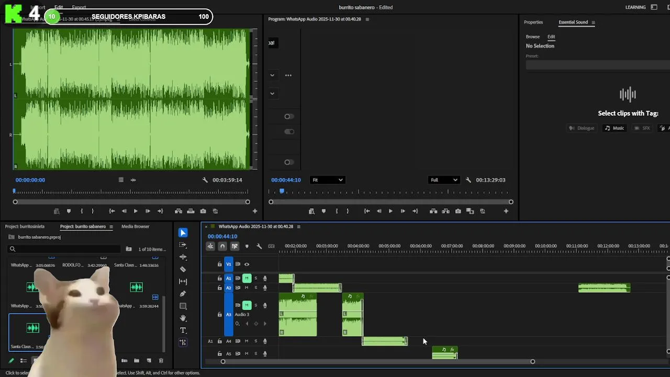Click the search icon in Project panel

pyautogui.click(x=12, y=249)
